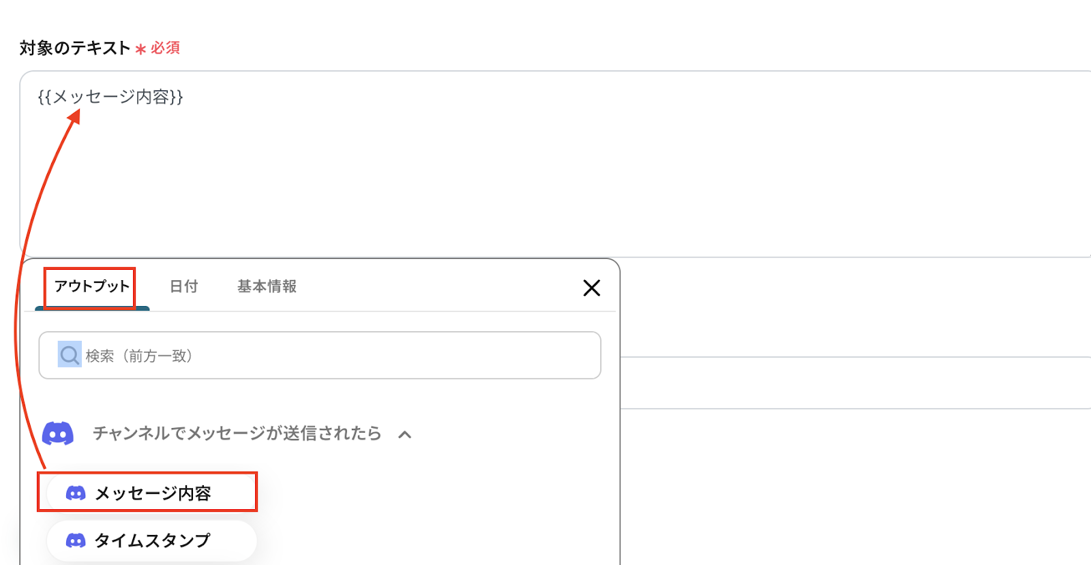Click the magnifying glass search icon

[70, 355]
